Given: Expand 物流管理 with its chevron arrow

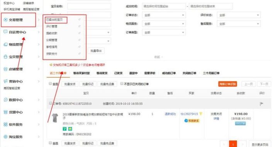Looking at the screenshot, I should point(39,44).
